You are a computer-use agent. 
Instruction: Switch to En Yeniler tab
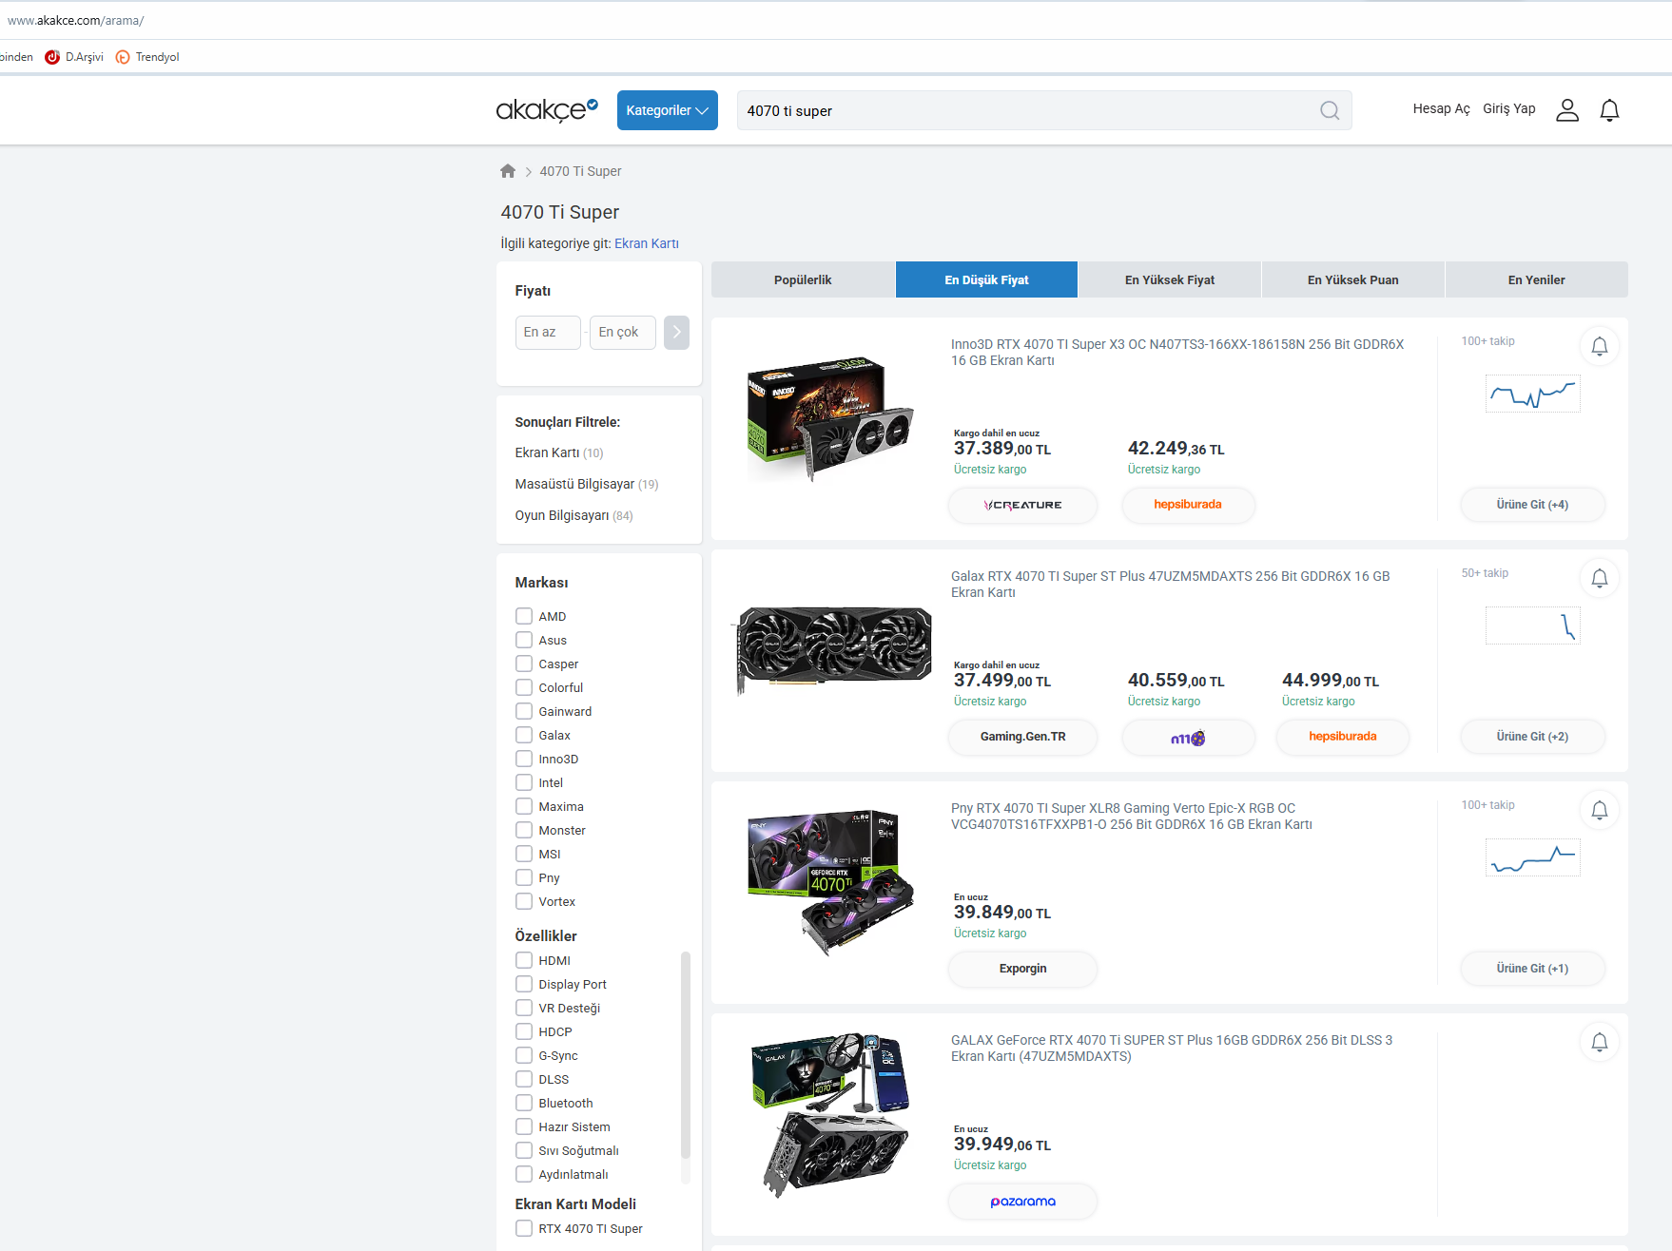1536,279
